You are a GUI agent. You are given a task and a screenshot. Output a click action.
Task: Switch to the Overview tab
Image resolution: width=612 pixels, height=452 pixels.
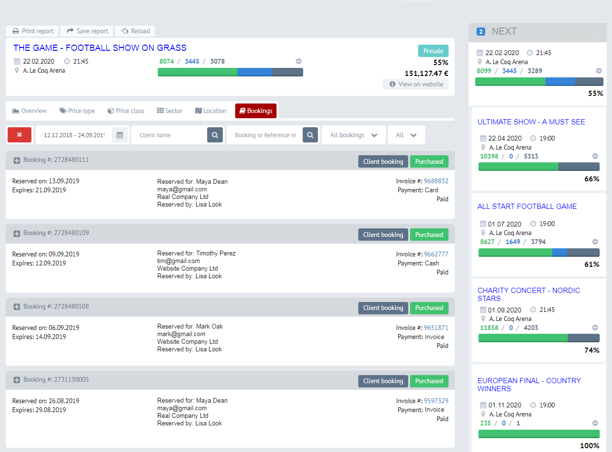(29, 111)
